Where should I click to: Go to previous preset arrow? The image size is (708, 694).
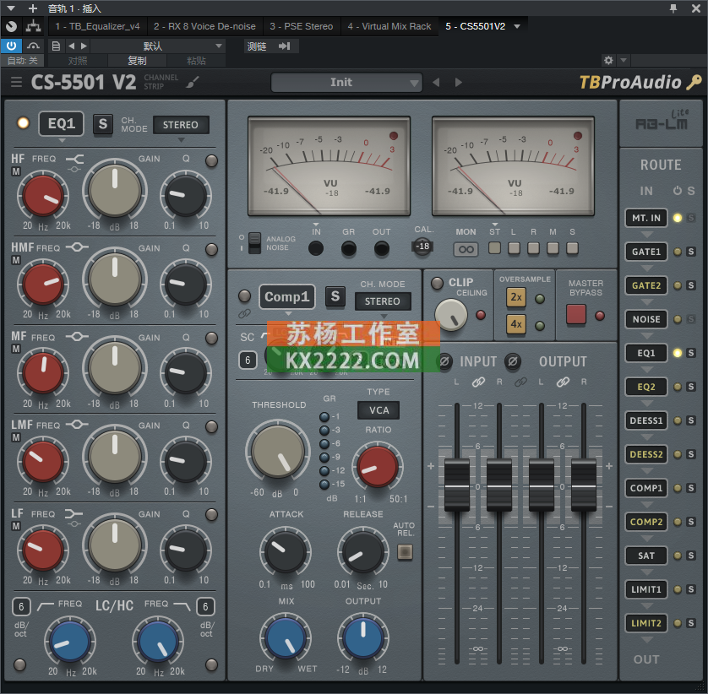pos(436,82)
